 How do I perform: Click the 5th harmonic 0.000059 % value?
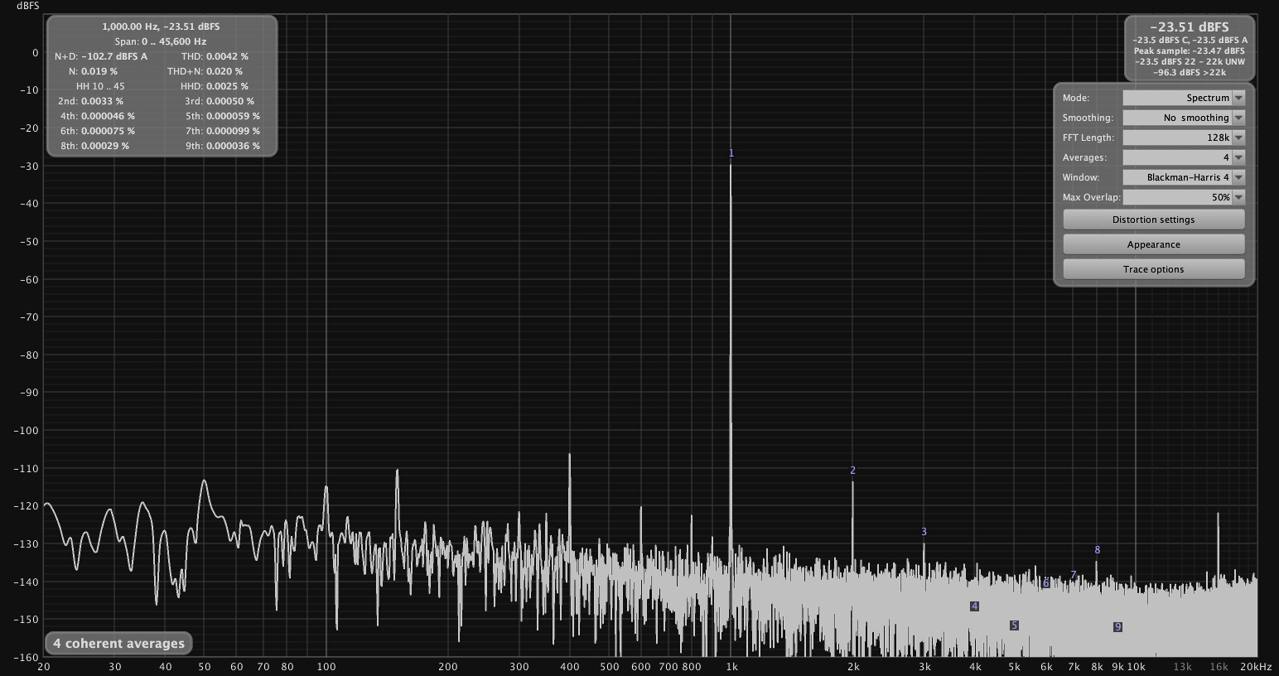point(233,116)
